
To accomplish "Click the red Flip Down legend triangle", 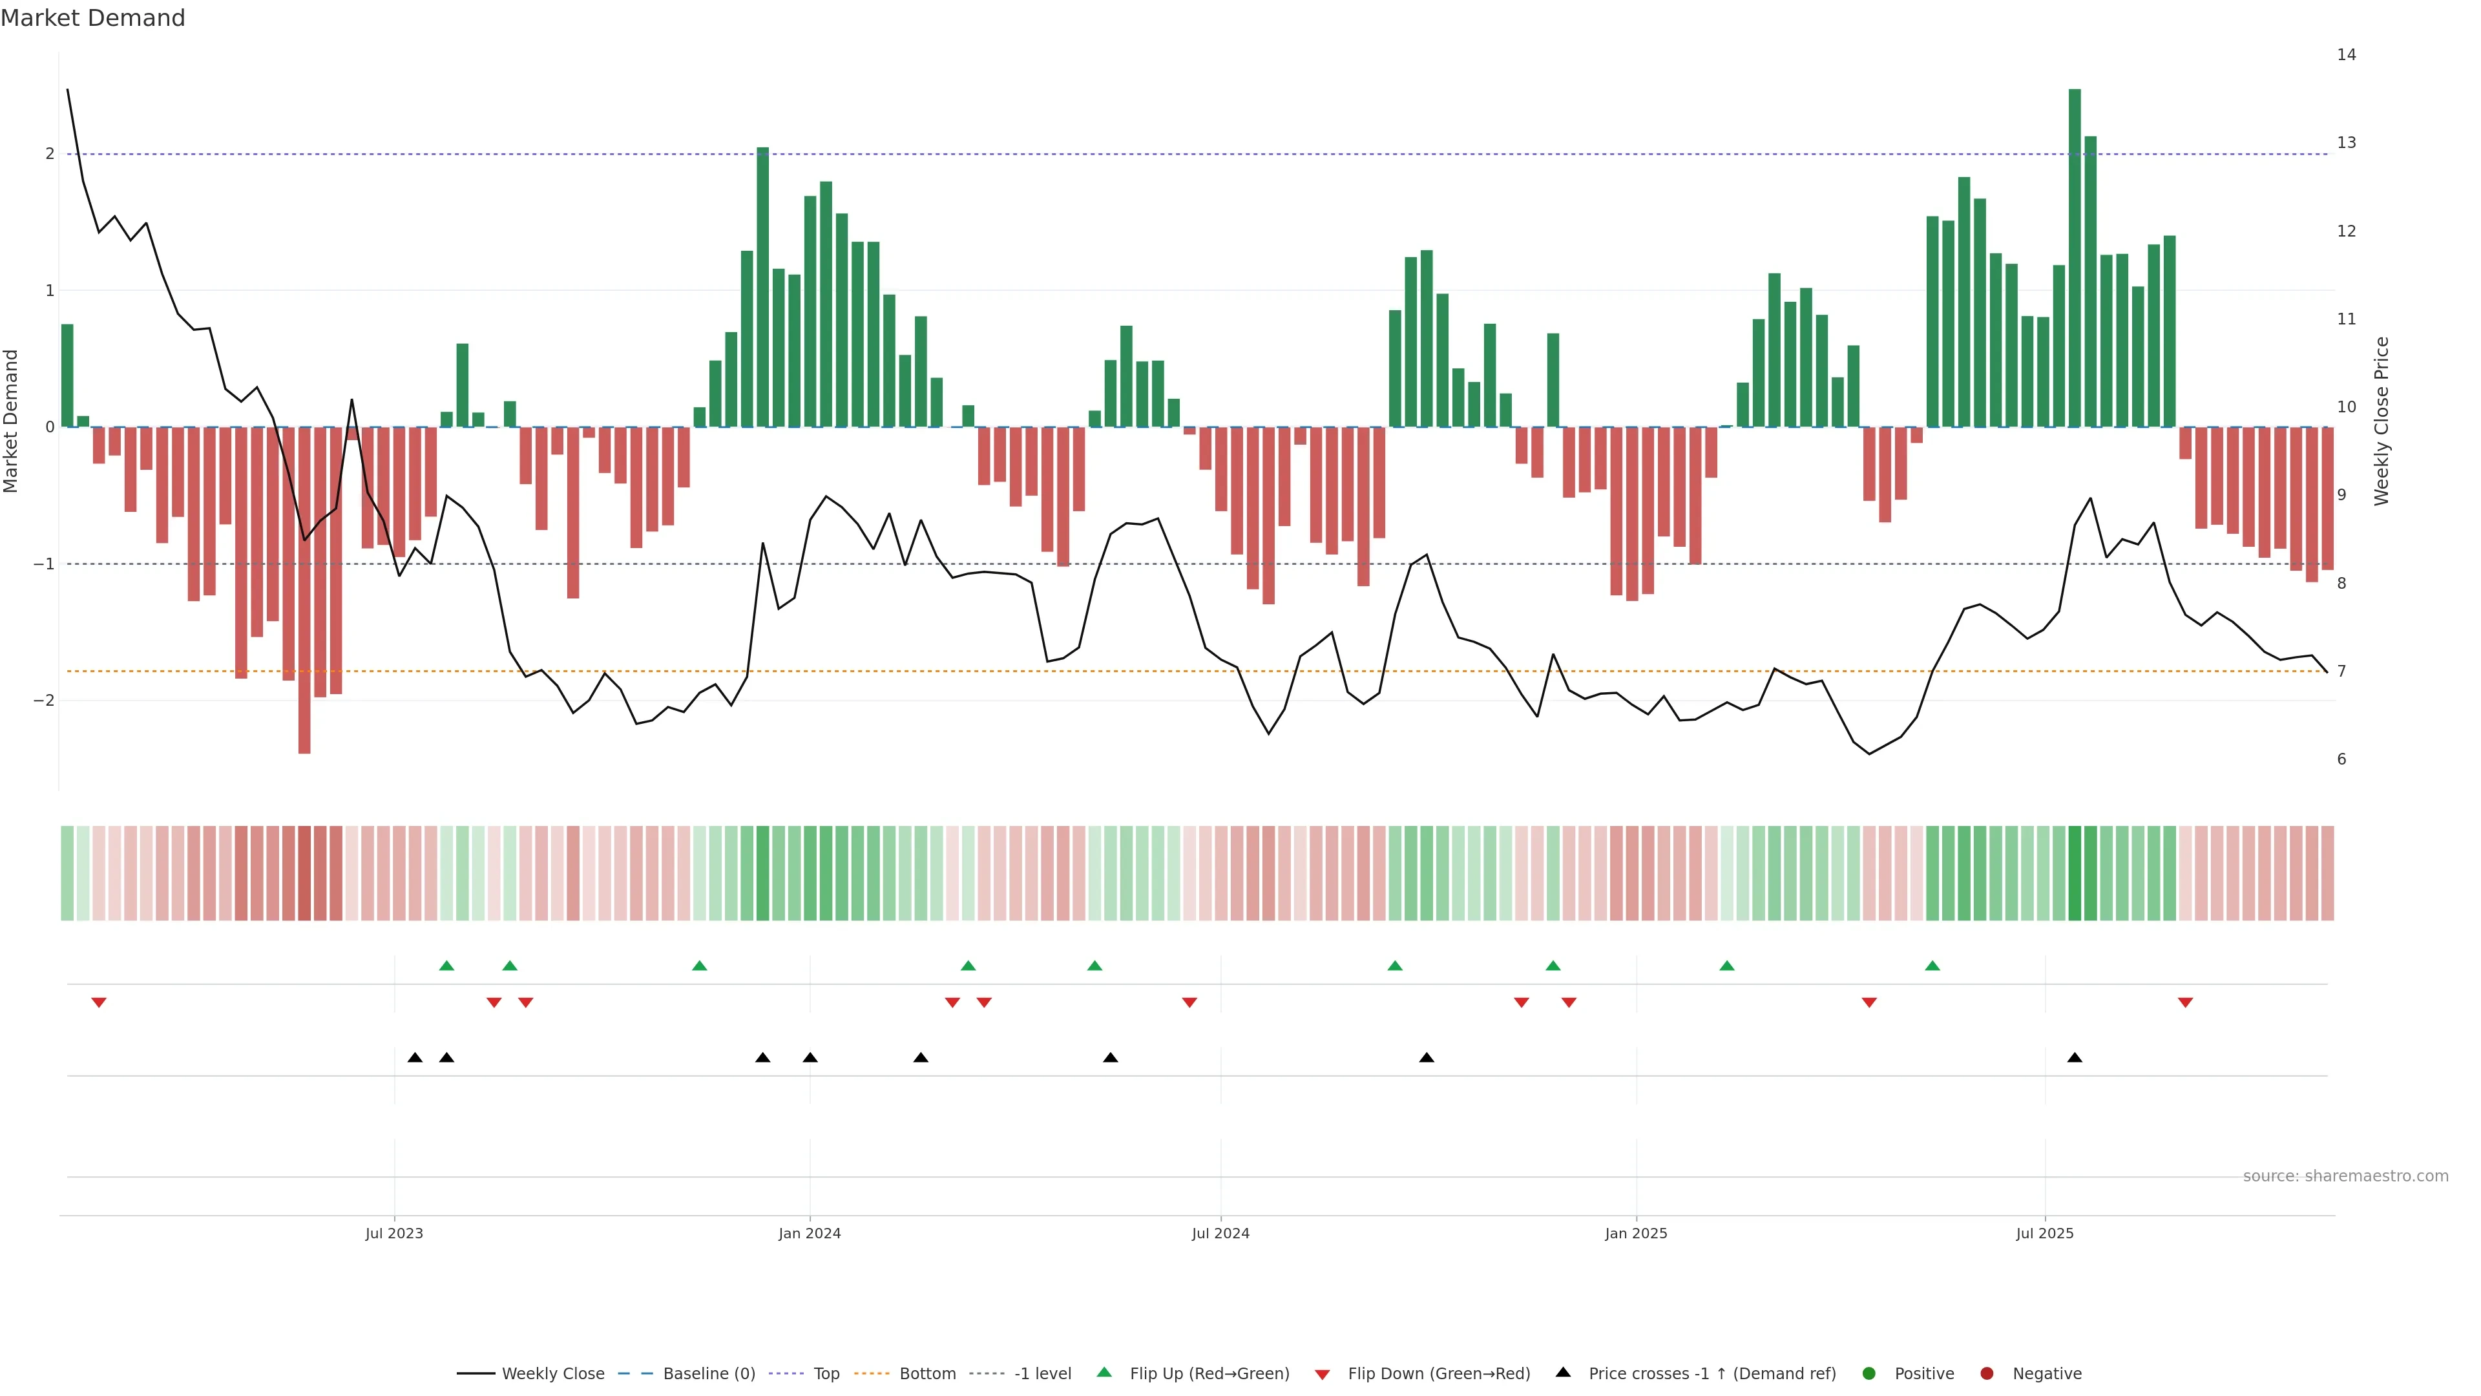I will click(x=1323, y=1374).
